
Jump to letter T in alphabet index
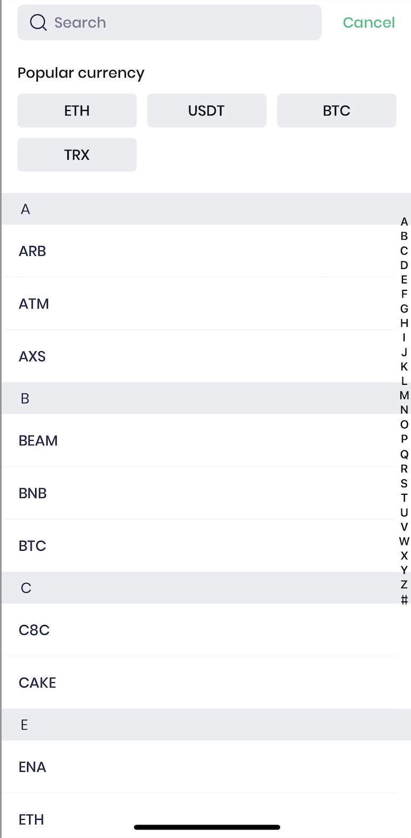pyautogui.click(x=404, y=498)
